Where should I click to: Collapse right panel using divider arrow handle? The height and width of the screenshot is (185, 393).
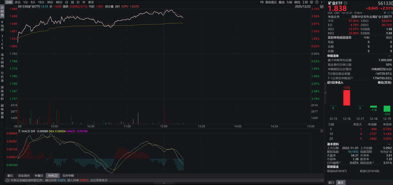[325, 93]
